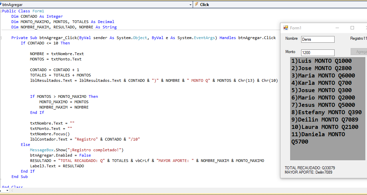Select the row 11)Daniela MONTO
Image resolution: width=367 pixels, height=195 pixels.
pyautogui.click(x=318, y=134)
